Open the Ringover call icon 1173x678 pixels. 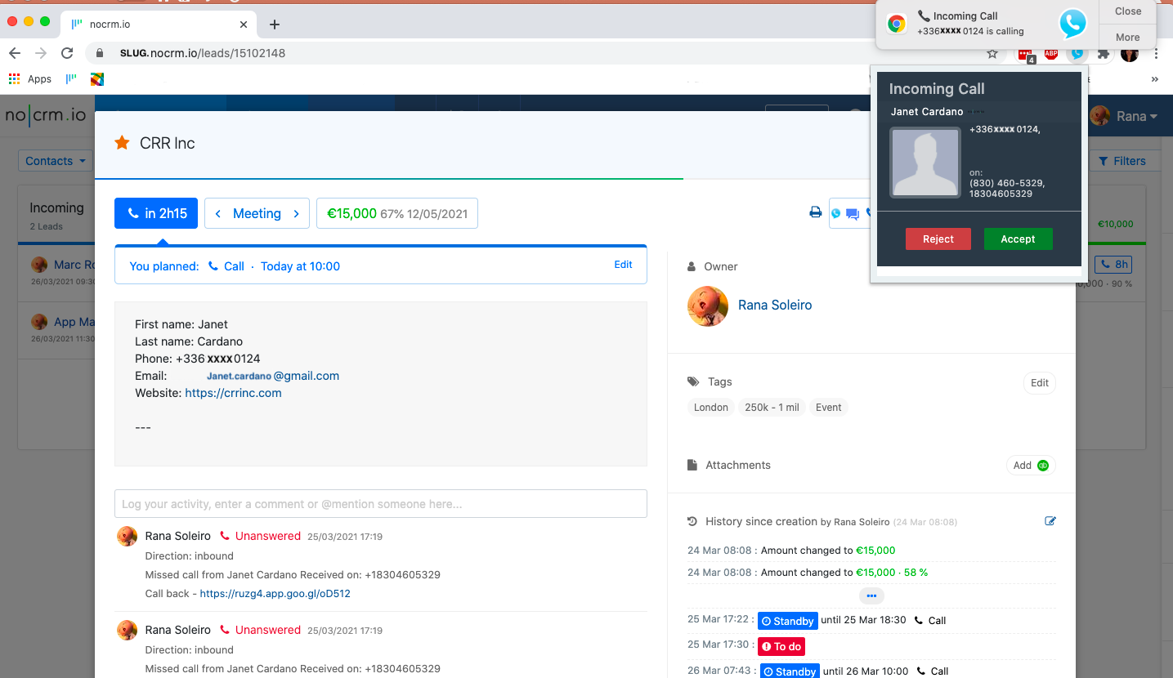click(x=835, y=213)
